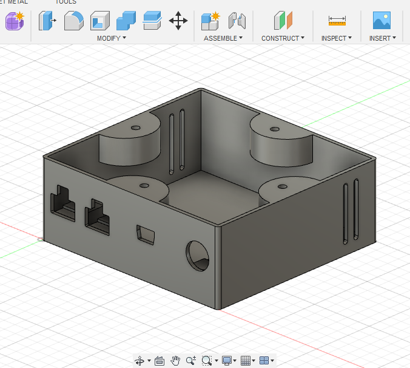Select the vent slots on inner back wall

pyautogui.click(x=176, y=141)
